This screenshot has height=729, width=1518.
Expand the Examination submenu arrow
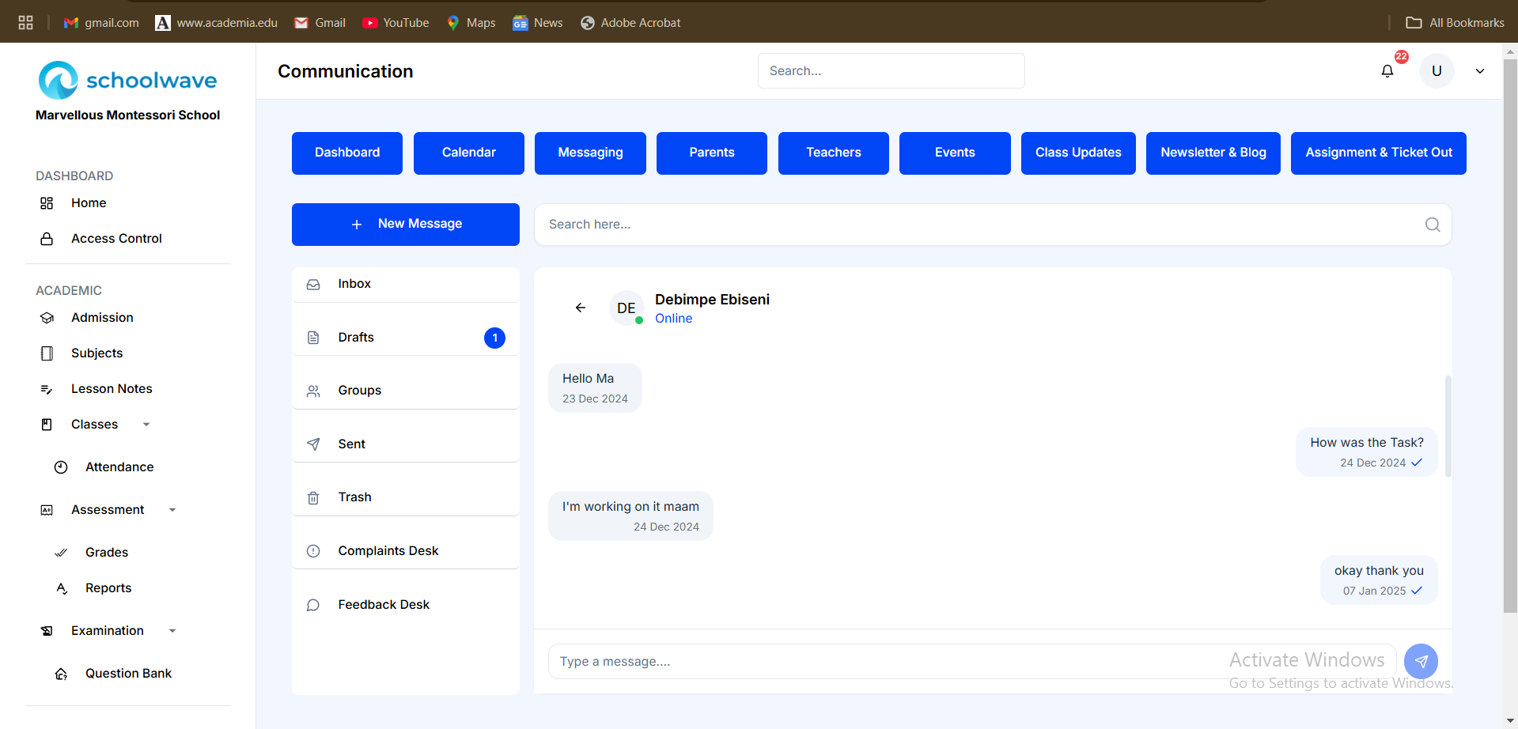[172, 631]
